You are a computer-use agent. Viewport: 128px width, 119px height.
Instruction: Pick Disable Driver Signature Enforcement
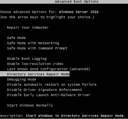tap(44, 90)
